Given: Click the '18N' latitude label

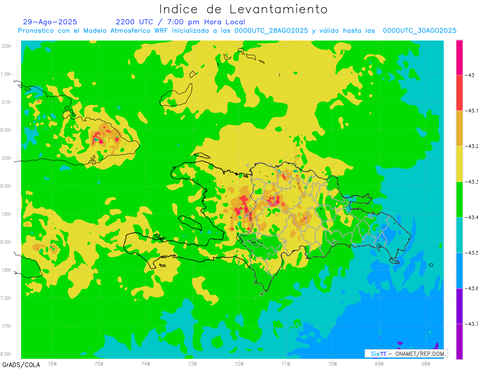Looking at the screenshot, I should pos(6,270).
